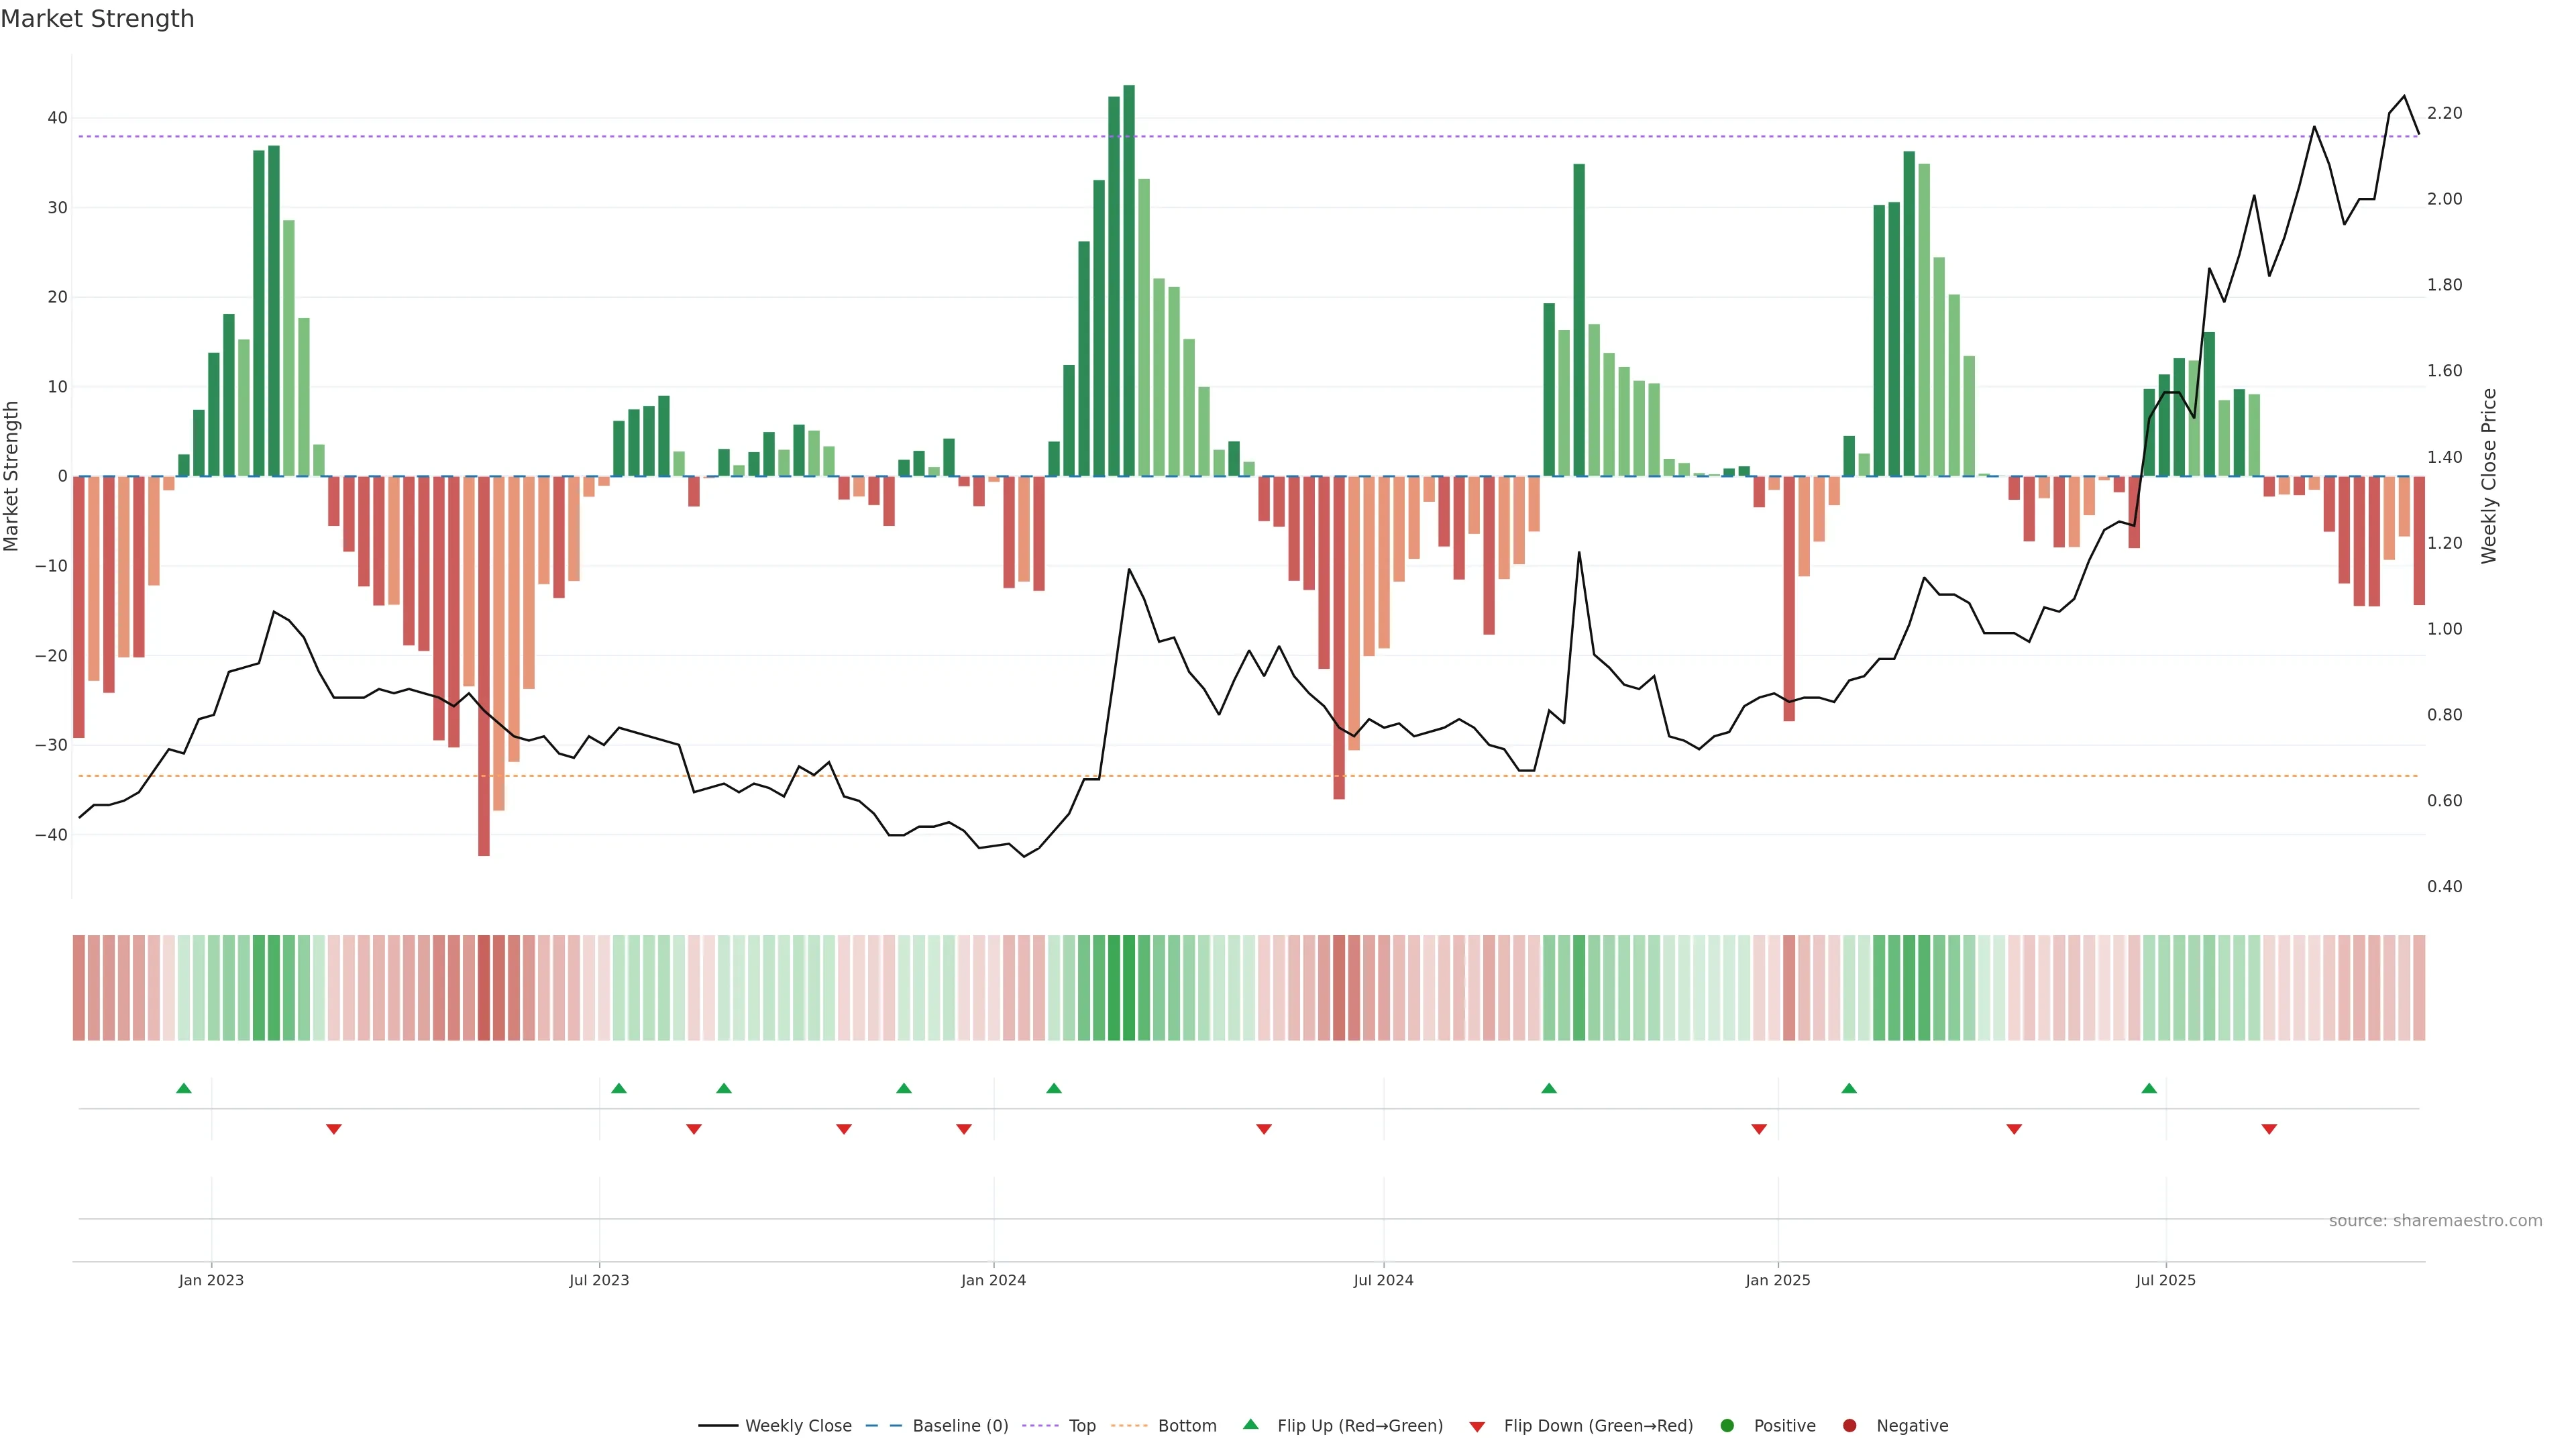The height and width of the screenshot is (1449, 2576).
Task: Click the Weekly Close Price axis title
Action: click(2489, 476)
